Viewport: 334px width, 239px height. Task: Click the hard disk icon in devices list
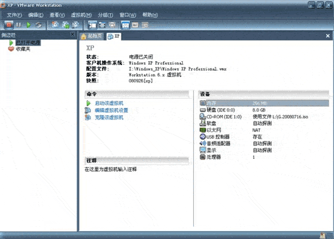(203, 110)
